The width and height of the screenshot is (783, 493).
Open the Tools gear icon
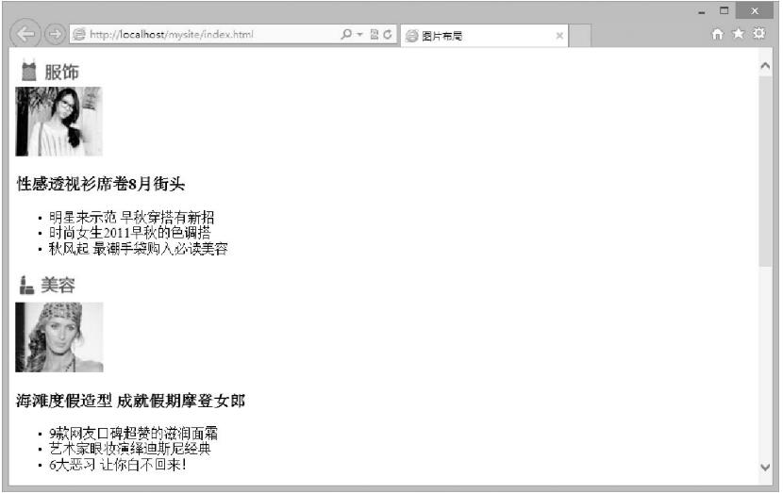[758, 34]
